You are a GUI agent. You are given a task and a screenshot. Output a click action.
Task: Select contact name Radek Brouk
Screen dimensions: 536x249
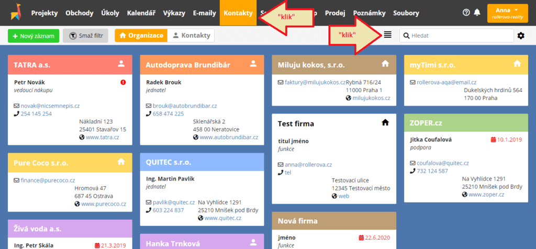pyautogui.click(x=163, y=82)
